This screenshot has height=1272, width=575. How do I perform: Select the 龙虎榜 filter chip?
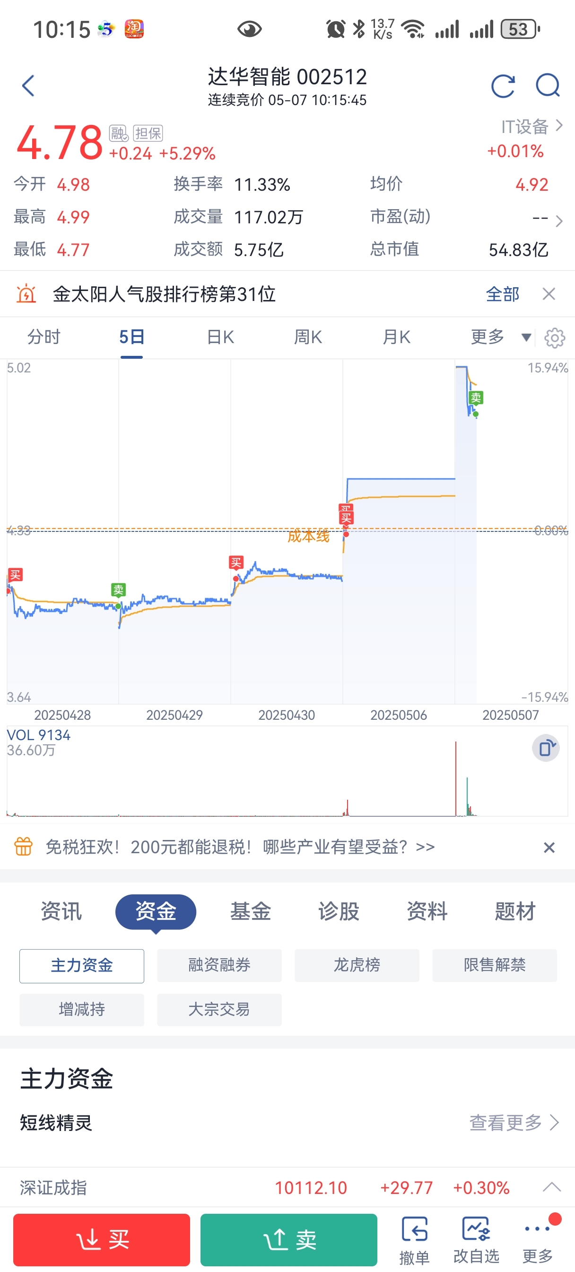pyautogui.click(x=357, y=965)
